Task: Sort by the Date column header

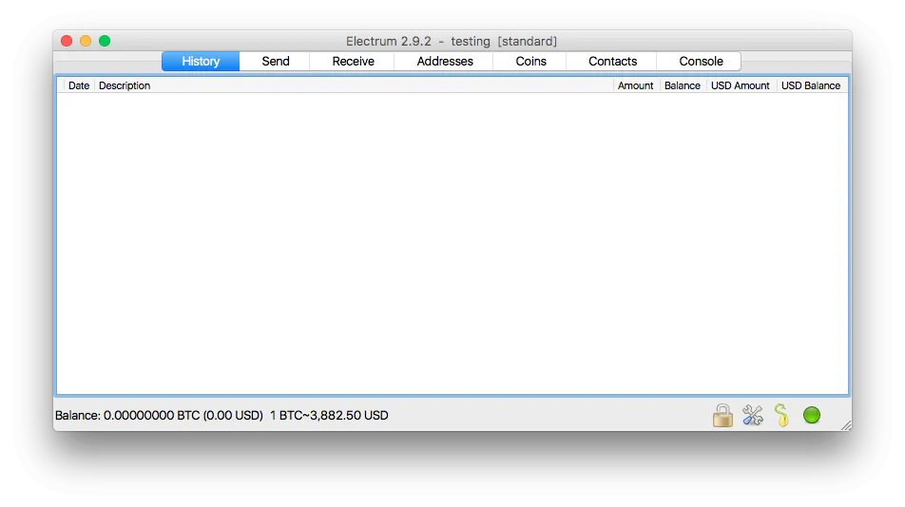Action: pos(79,85)
